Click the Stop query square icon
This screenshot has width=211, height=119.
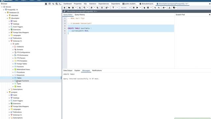(x=134, y=8)
